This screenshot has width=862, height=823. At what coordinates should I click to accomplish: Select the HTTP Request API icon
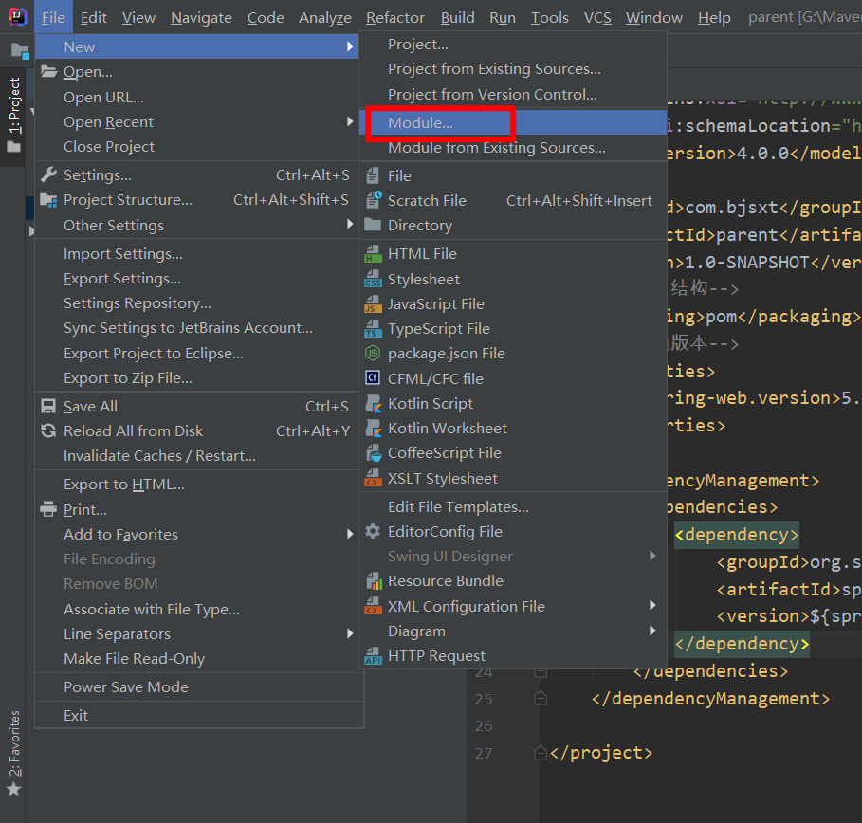pos(373,656)
